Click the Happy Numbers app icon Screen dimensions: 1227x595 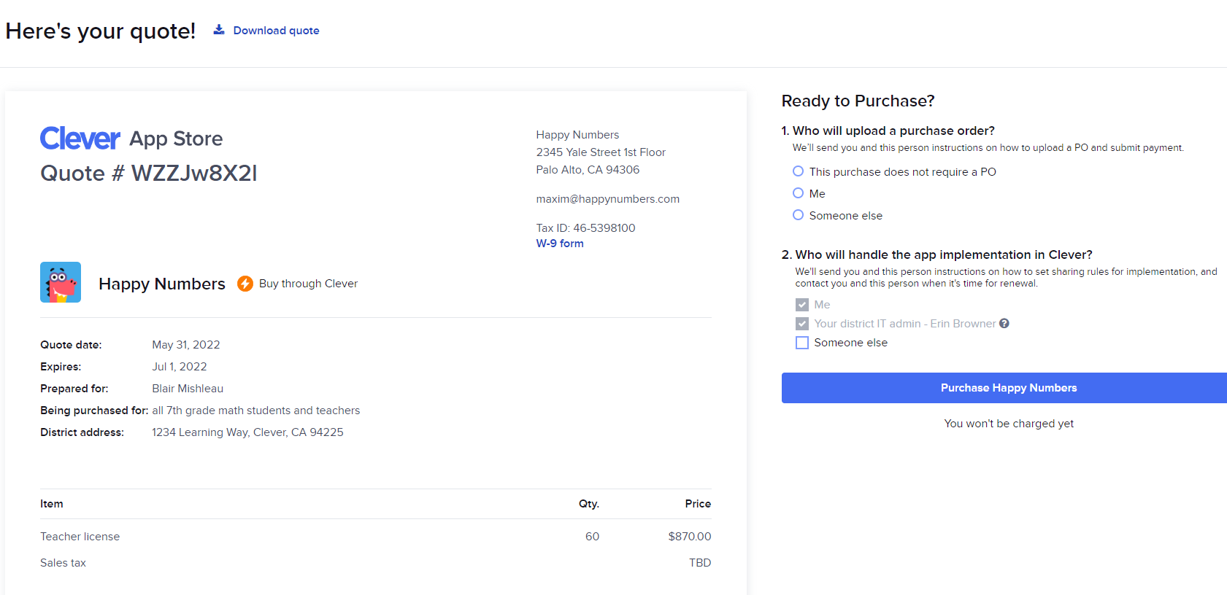pos(61,282)
